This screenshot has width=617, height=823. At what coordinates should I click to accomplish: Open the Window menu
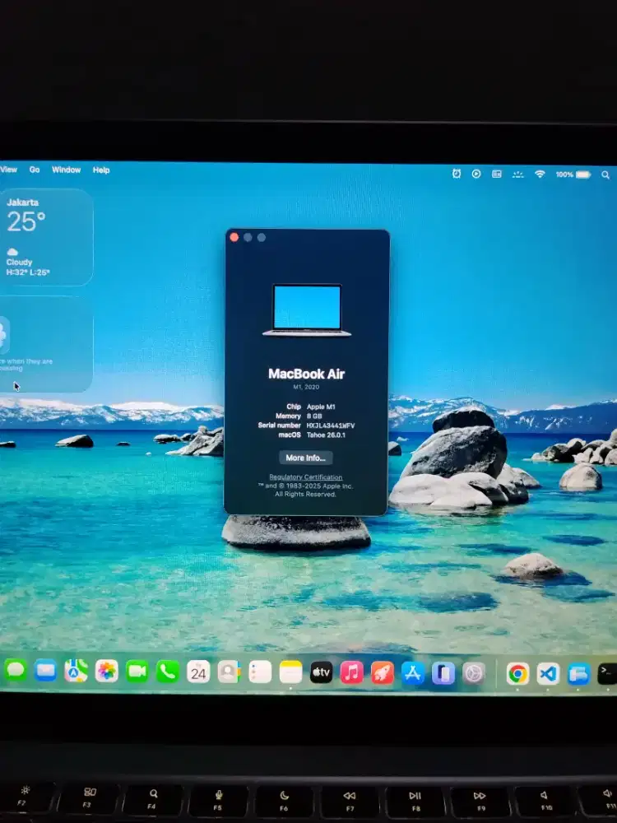(66, 170)
